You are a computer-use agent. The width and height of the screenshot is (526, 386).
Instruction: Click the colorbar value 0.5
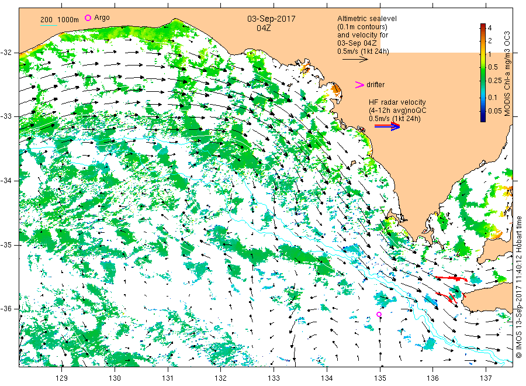tap(493, 67)
